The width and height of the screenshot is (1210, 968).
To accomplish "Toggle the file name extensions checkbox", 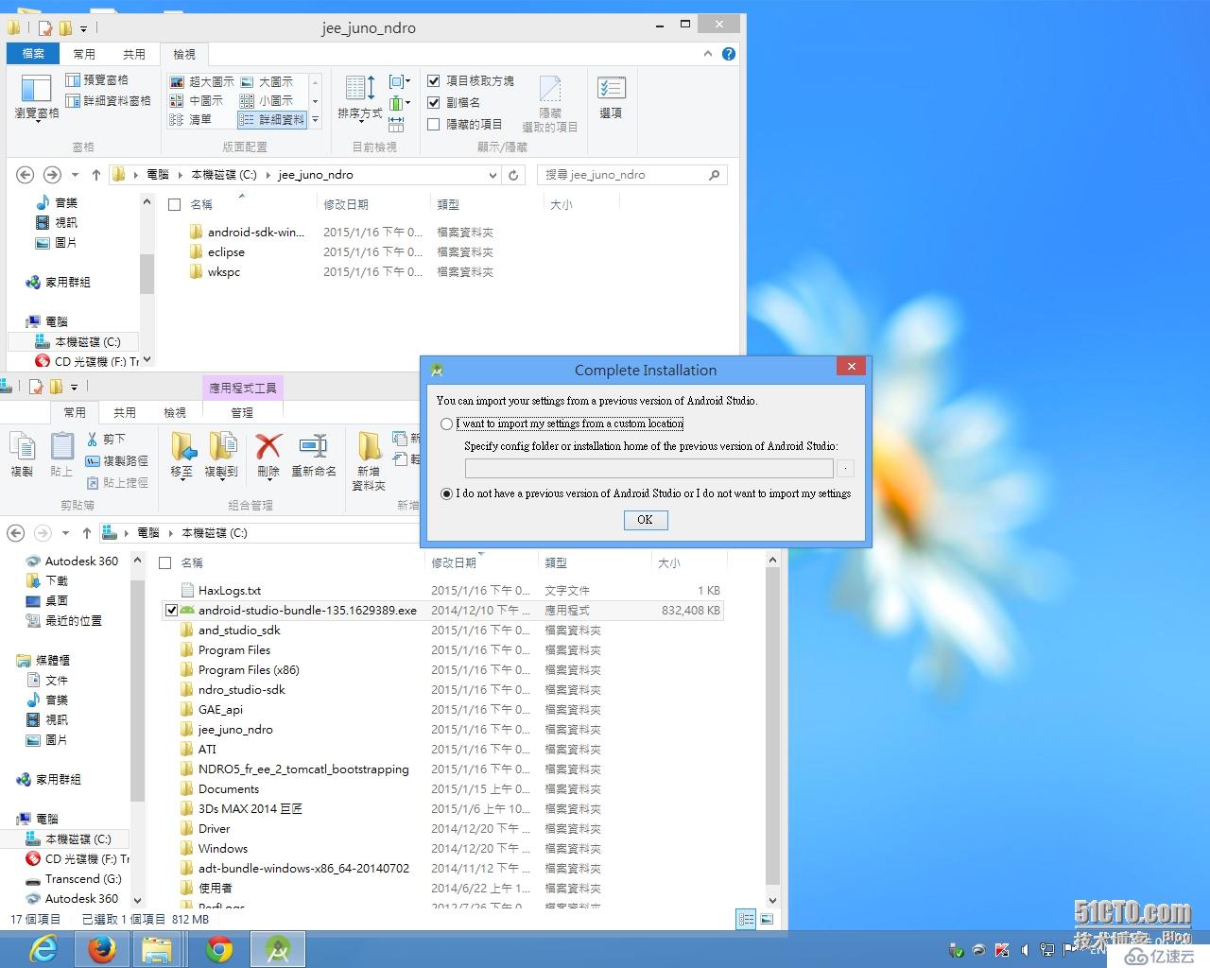I will point(434,102).
